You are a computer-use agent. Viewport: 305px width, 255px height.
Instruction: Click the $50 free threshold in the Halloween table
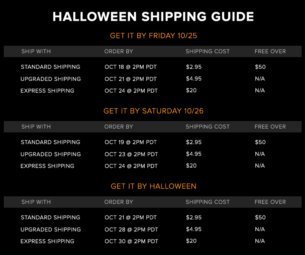pos(260,217)
